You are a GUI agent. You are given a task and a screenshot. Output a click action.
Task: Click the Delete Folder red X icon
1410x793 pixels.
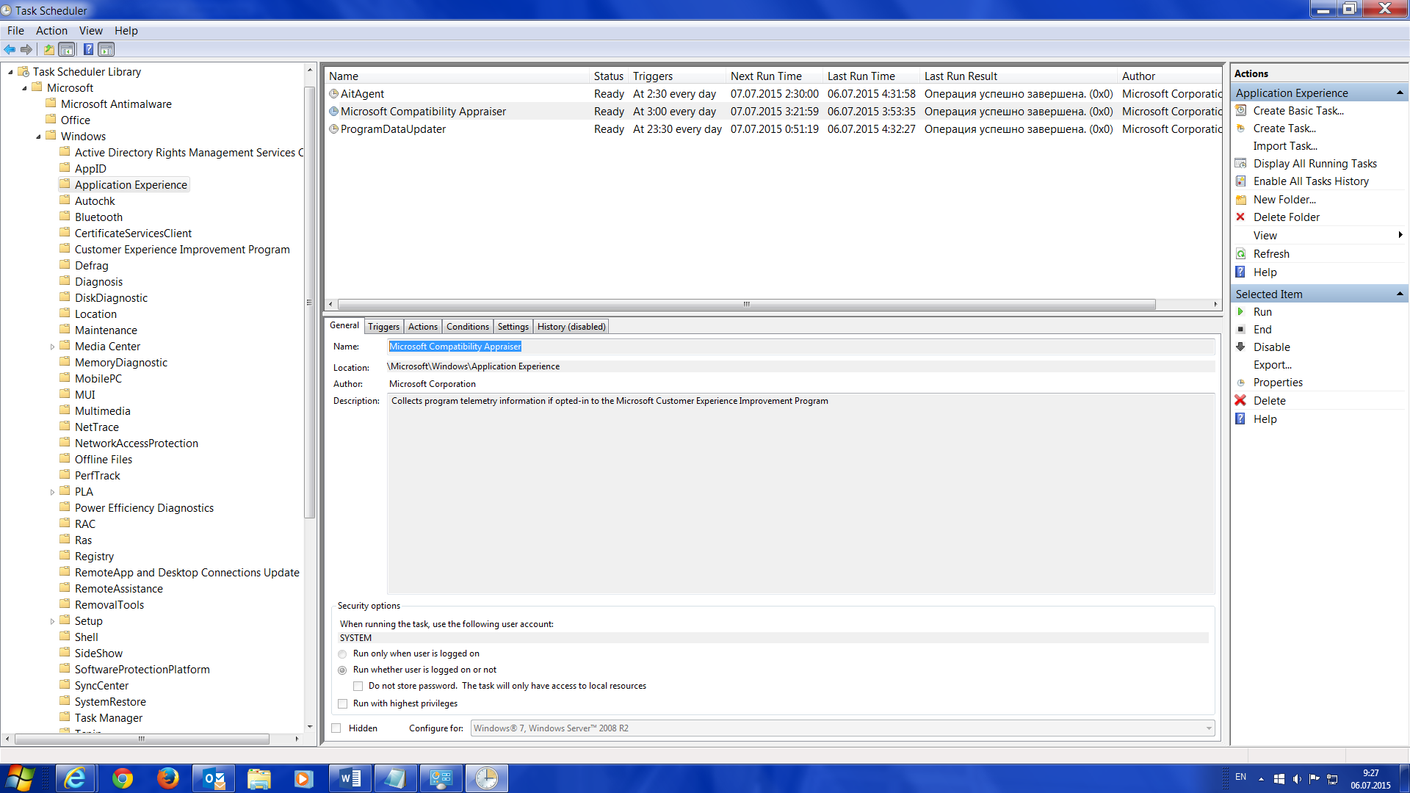click(x=1241, y=217)
